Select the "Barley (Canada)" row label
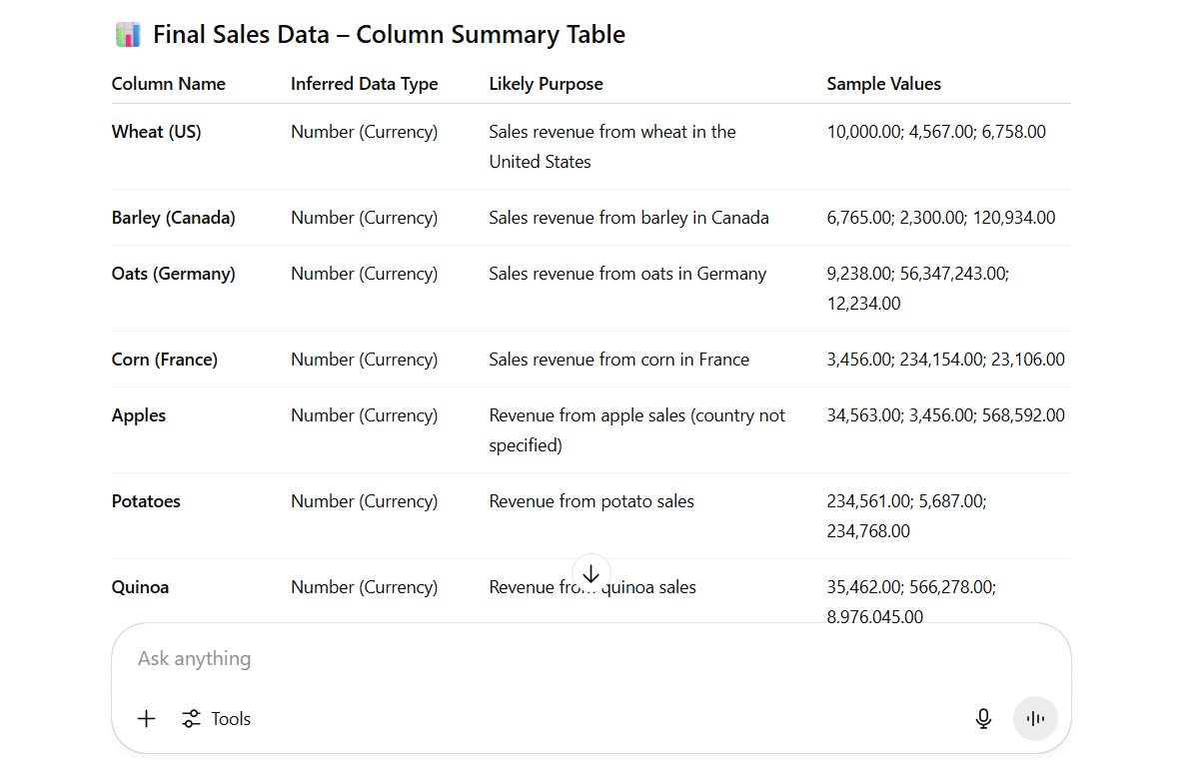1188x760 pixels. coord(174,218)
